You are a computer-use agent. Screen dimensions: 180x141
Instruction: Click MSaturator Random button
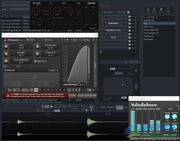[31, 40]
